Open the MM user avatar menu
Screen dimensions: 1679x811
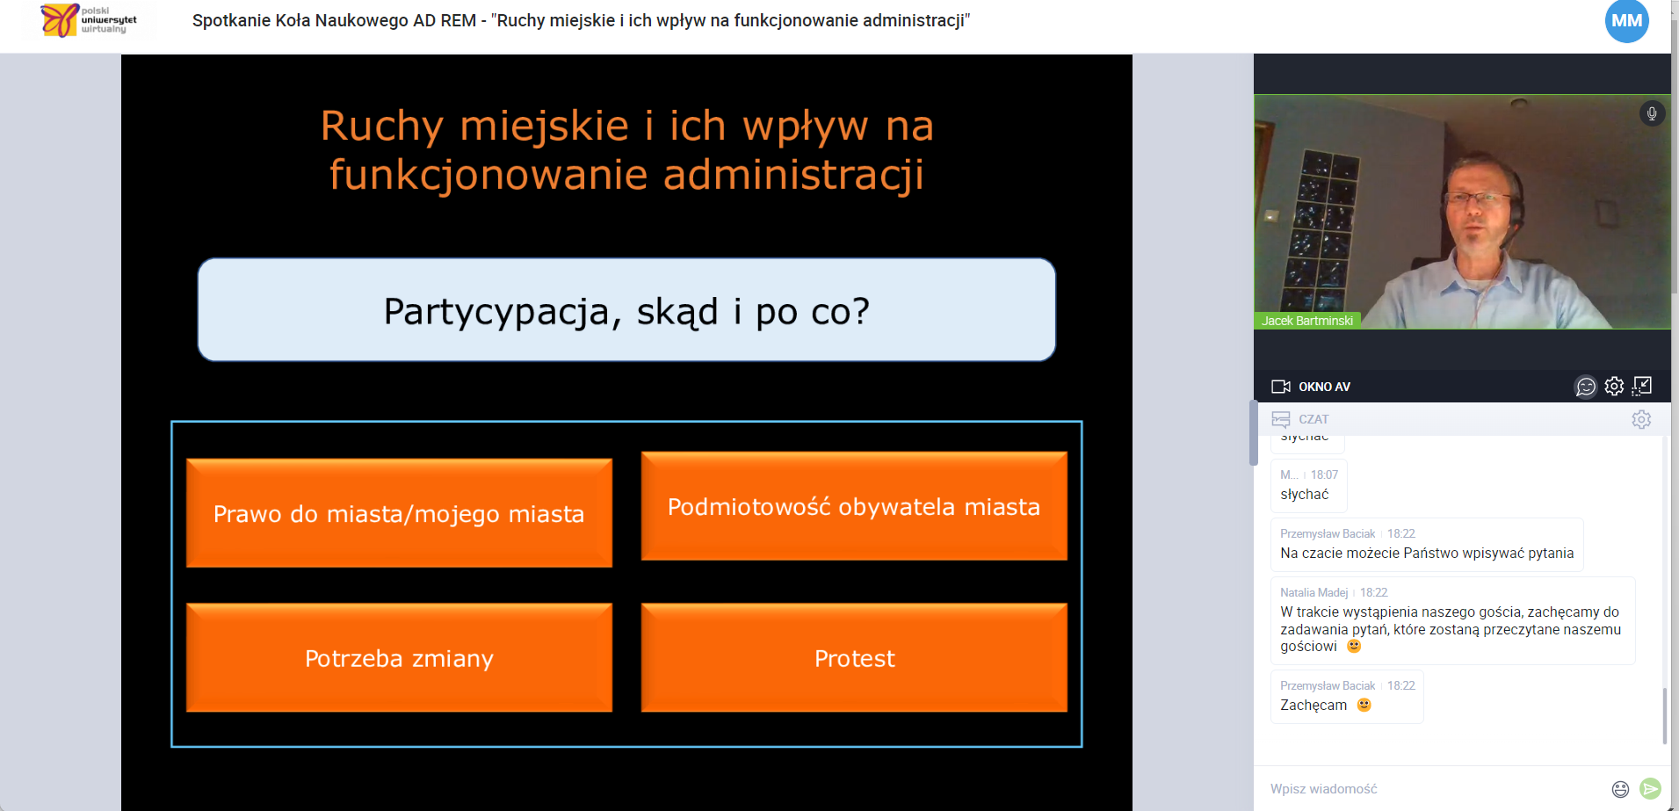coord(1626,21)
